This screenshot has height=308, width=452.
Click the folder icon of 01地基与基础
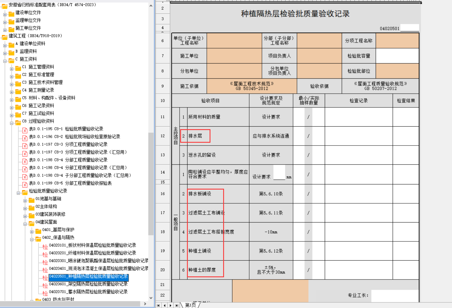(x=31, y=200)
